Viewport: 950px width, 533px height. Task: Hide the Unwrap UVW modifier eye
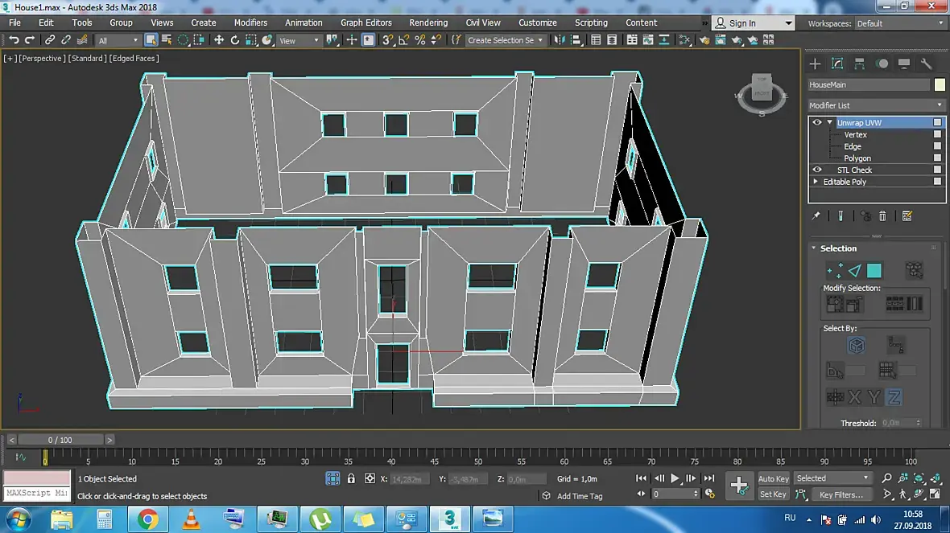tap(817, 123)
